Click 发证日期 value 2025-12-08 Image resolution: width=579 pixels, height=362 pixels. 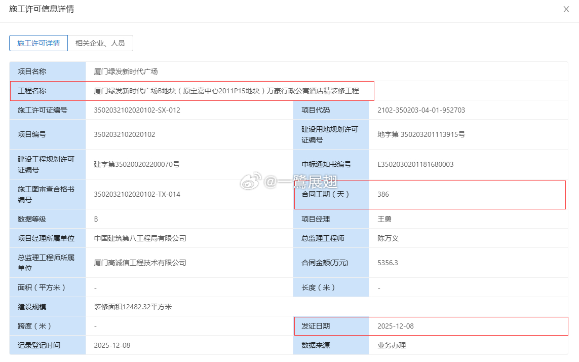(x=396, y=326)
